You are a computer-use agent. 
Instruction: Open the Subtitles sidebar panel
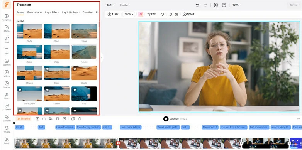[x=7, y=62]
